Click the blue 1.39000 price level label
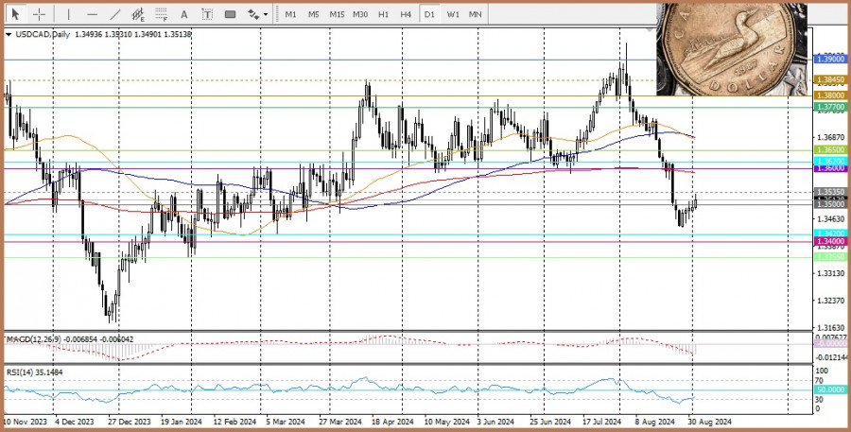 coord(830,59)
